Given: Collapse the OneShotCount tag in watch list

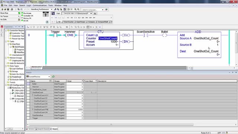Looking at the screenshot, I should tap(31, 92).
